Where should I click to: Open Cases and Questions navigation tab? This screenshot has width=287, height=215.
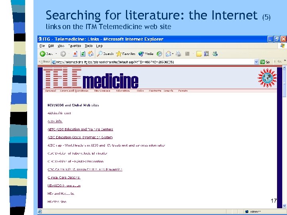click(x=74, y=91)
